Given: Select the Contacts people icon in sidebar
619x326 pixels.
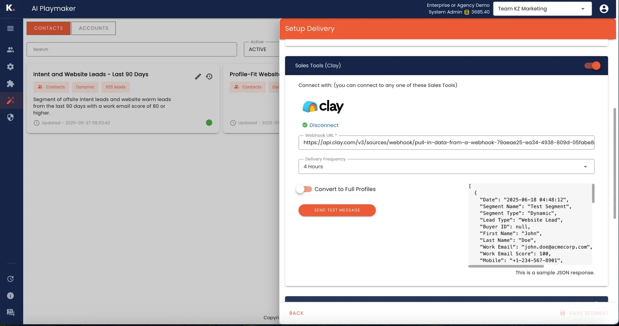Looking at the screenshot, I should click(x=10, y=50).
